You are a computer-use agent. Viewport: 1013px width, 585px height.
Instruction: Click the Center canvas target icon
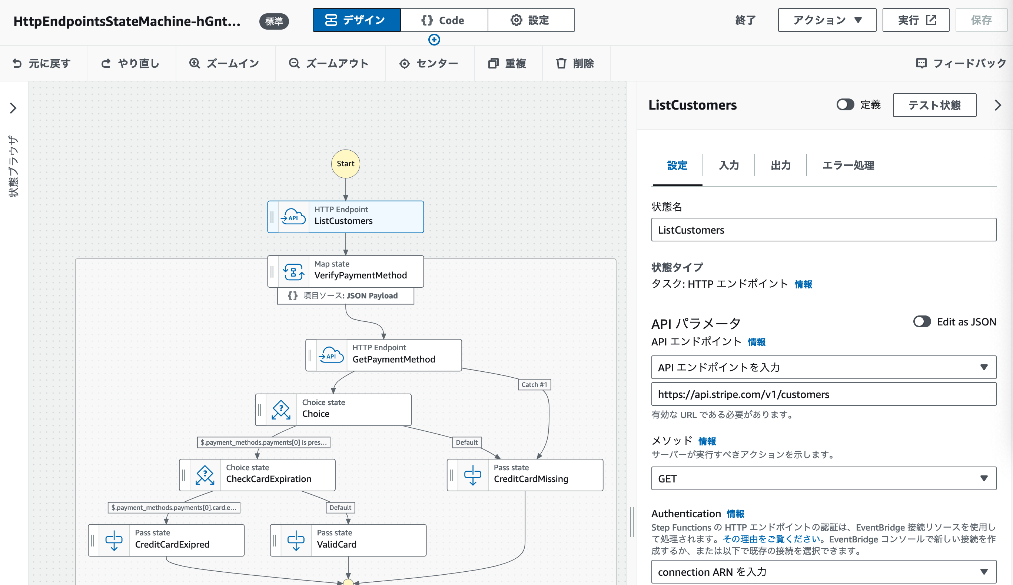pos(404,63)
